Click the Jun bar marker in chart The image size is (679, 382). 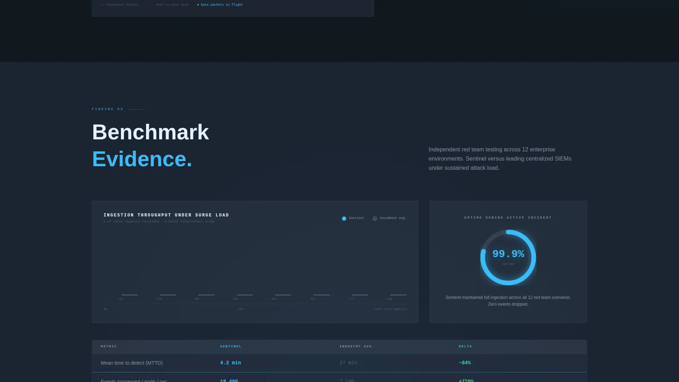(321, 295)
